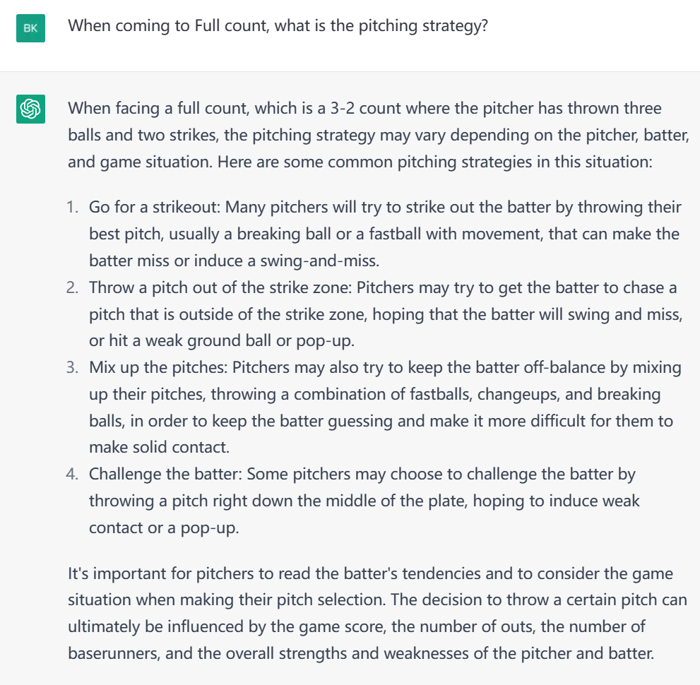Click the 'Mix up the pitches' heading text
The height and width of the screenshot is (685, 700).
coord(158,368)
